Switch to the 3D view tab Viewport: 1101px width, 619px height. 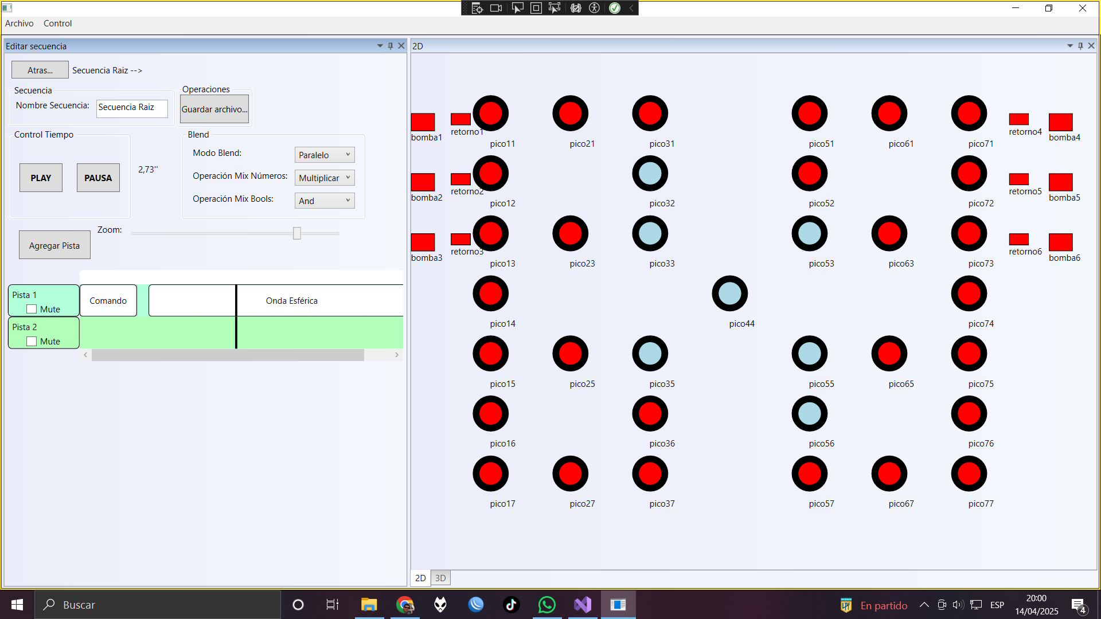point(440,578)
